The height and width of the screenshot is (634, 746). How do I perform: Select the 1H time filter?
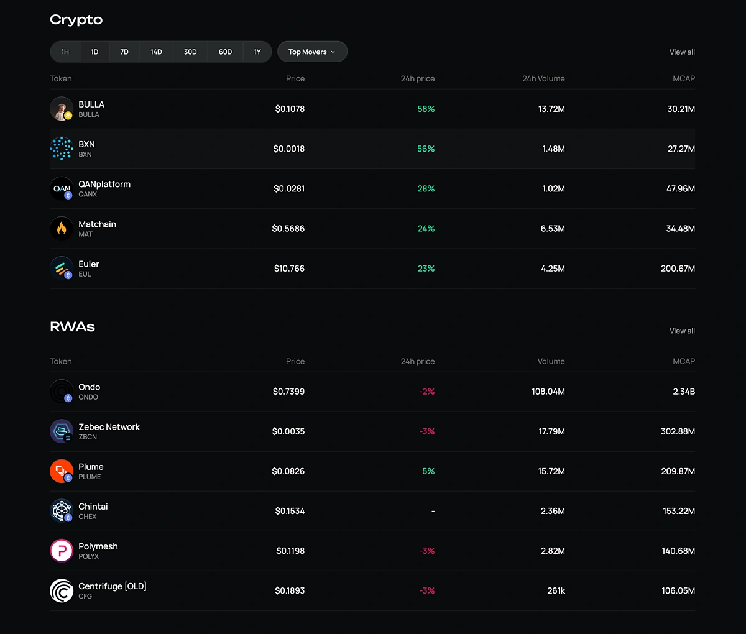(x=65, y=52)
